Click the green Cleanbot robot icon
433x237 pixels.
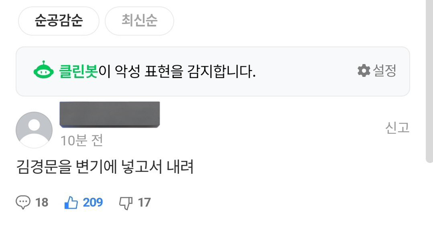[x=44, y=70]
